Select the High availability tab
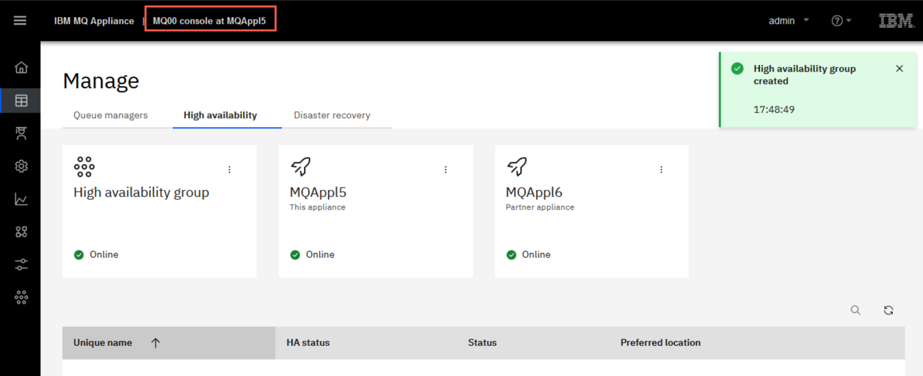The width and height of the screenshot is (923, 376). 220,115
